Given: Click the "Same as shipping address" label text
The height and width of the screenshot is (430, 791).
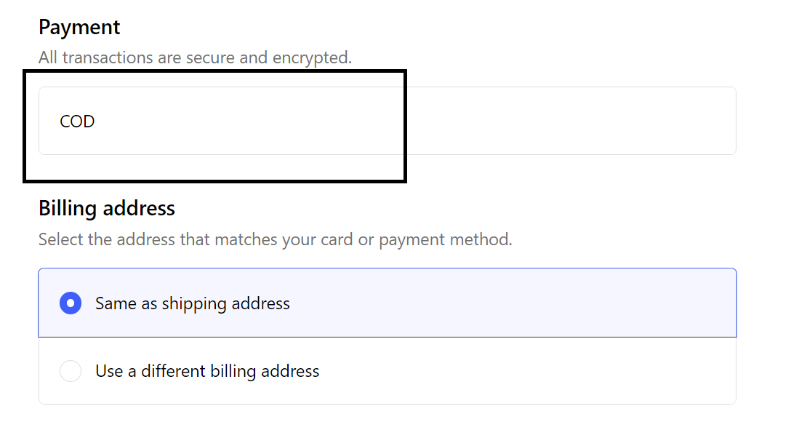Looking at the screenshot, I should click(192, 303).
